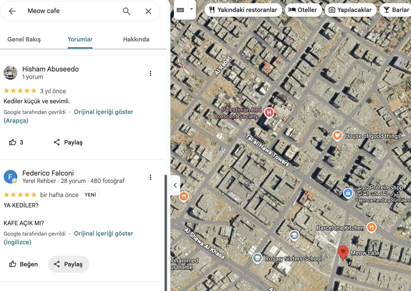Click the review text "Kediler küçük ve sevimli."

point(37,101)
